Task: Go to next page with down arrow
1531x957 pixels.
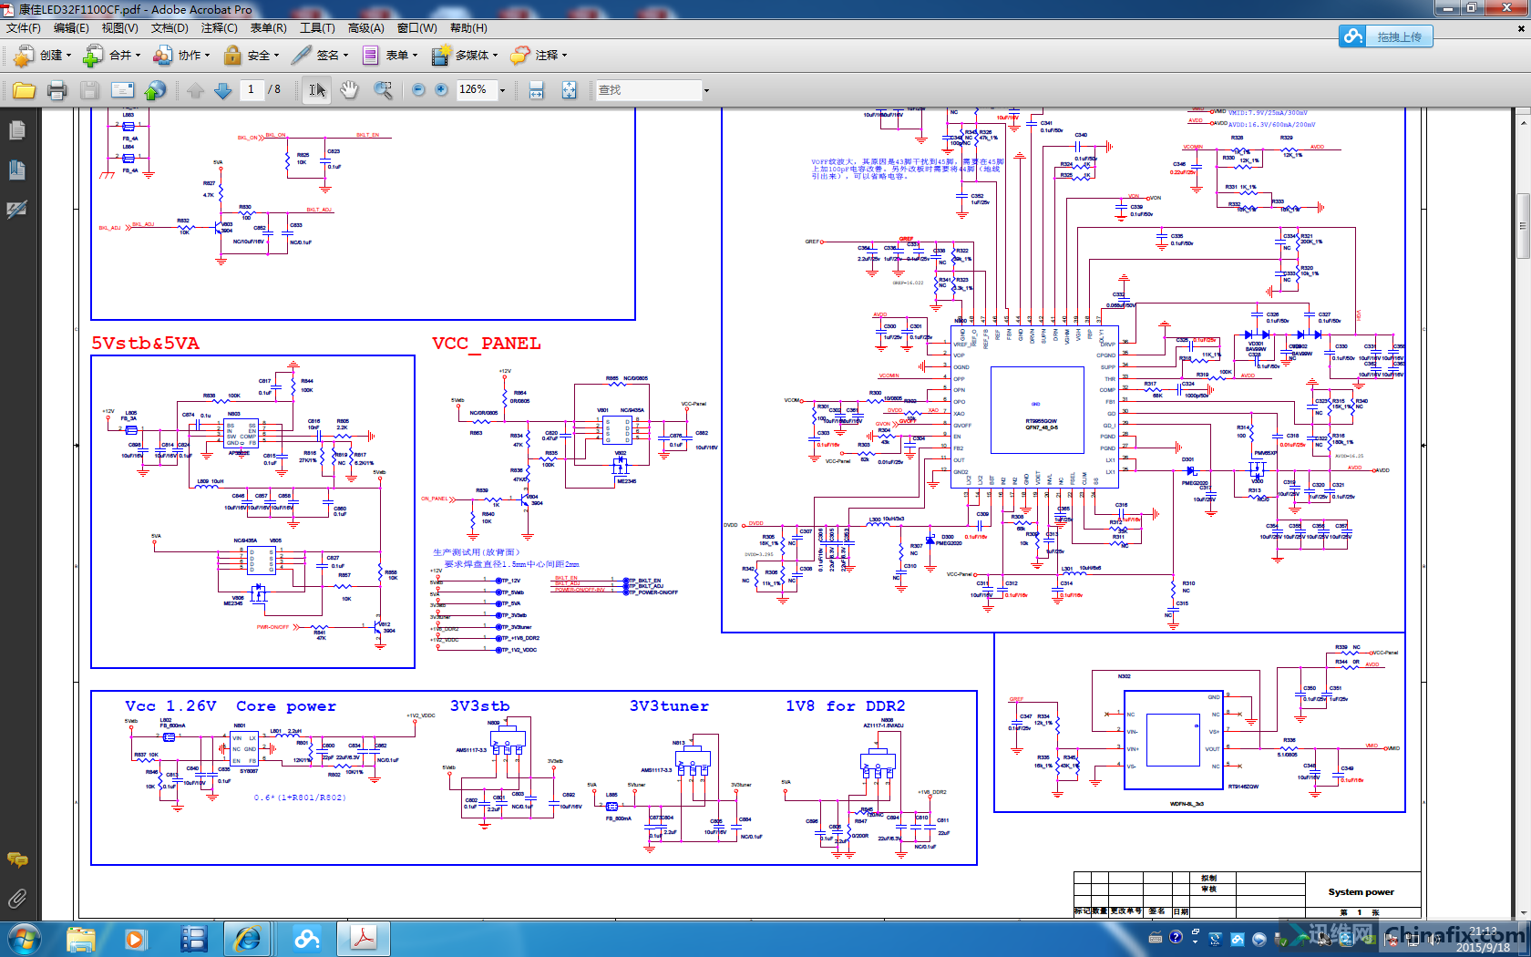Action: (x=222, y=90)
